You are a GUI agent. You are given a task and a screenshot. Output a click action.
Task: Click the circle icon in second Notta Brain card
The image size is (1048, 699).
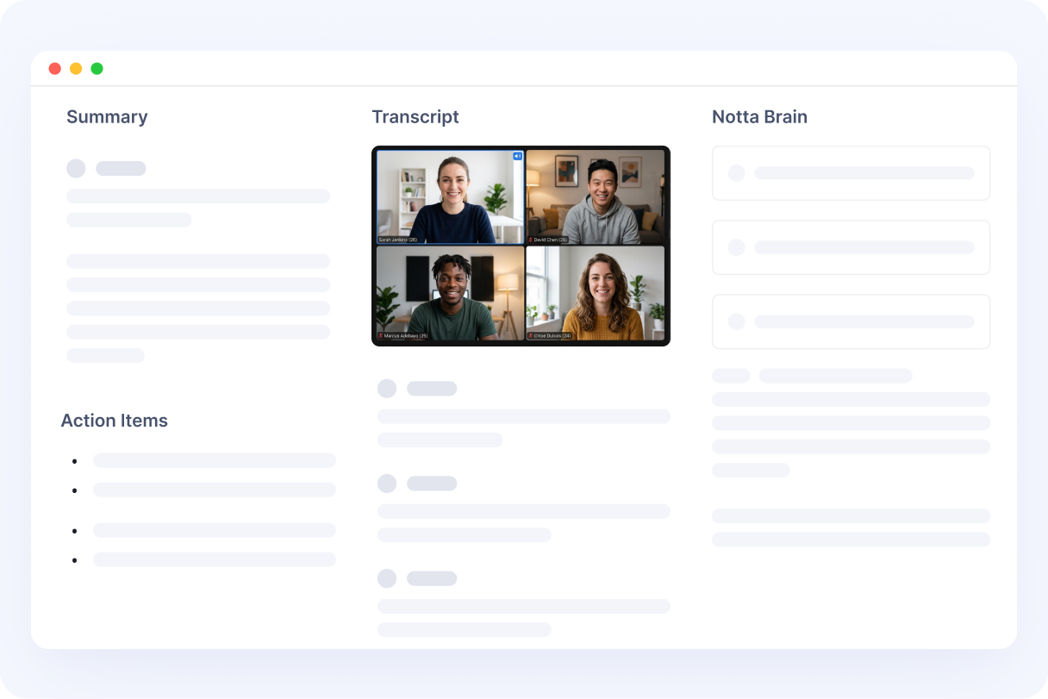[736, 247]
